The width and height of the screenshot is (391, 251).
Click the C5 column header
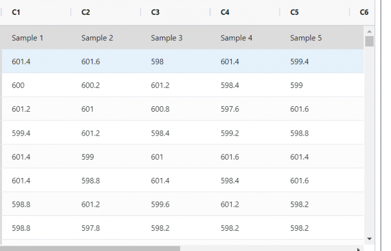[x=294, y=12]
